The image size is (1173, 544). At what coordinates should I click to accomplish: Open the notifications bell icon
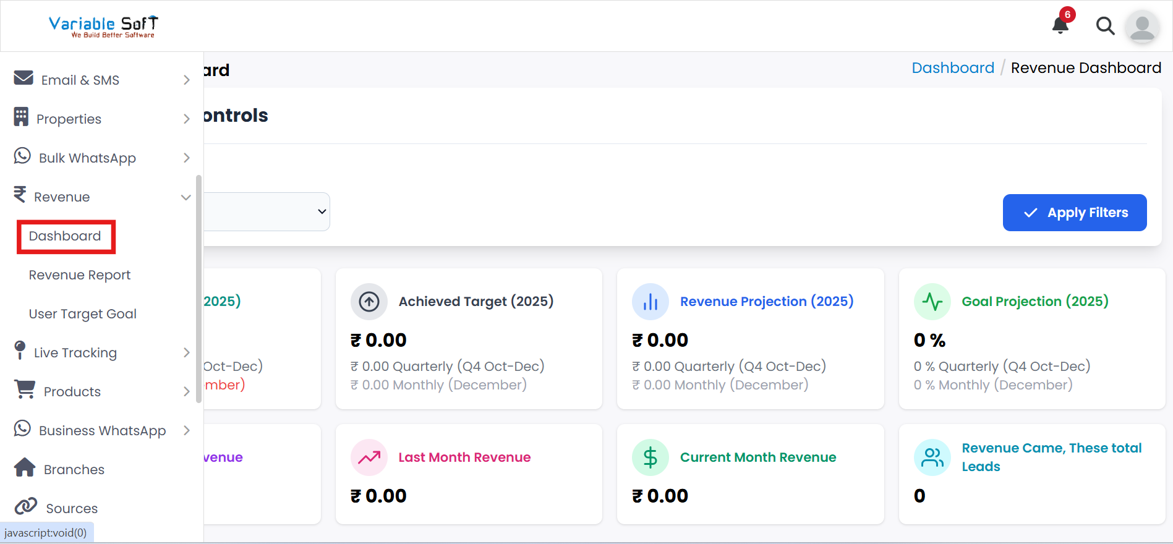click(1060, 25)
